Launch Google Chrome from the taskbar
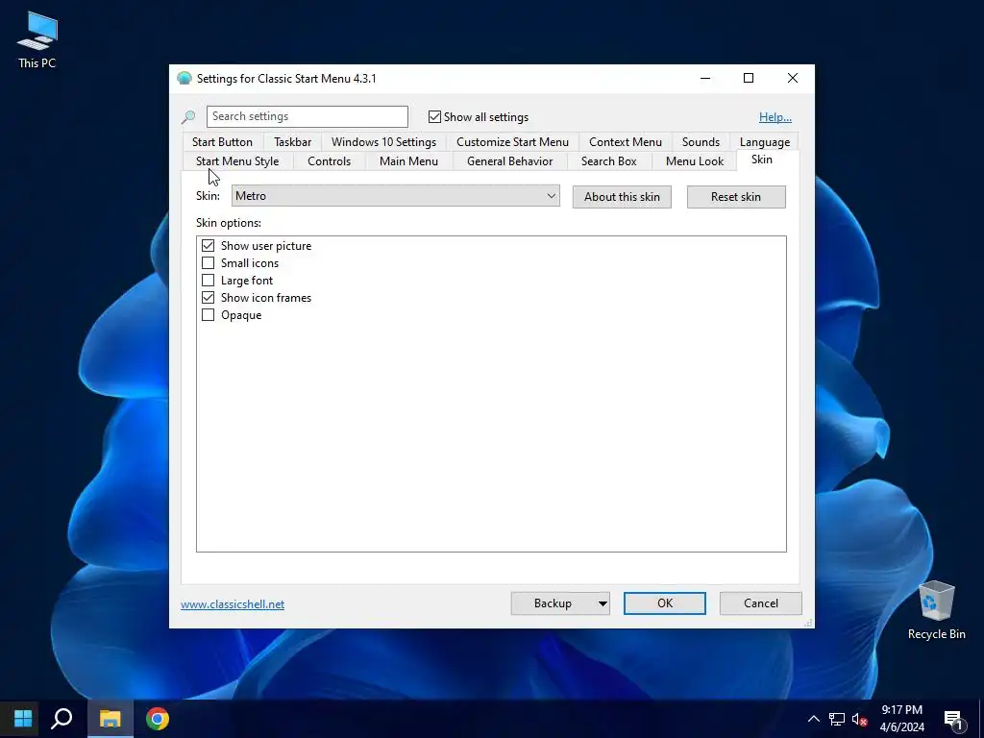 158,719
